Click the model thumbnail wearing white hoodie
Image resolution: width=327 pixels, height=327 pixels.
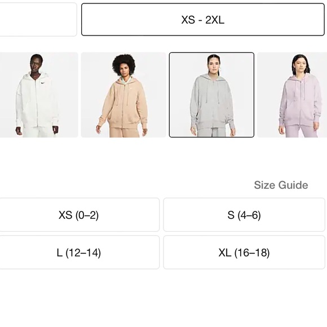pyautogui.click(x=39, y=95)
